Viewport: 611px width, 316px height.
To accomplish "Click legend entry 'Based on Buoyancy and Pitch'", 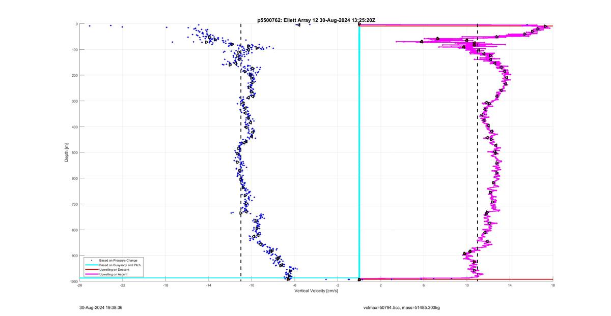I will pyautogui.click(x=120, y=265).
